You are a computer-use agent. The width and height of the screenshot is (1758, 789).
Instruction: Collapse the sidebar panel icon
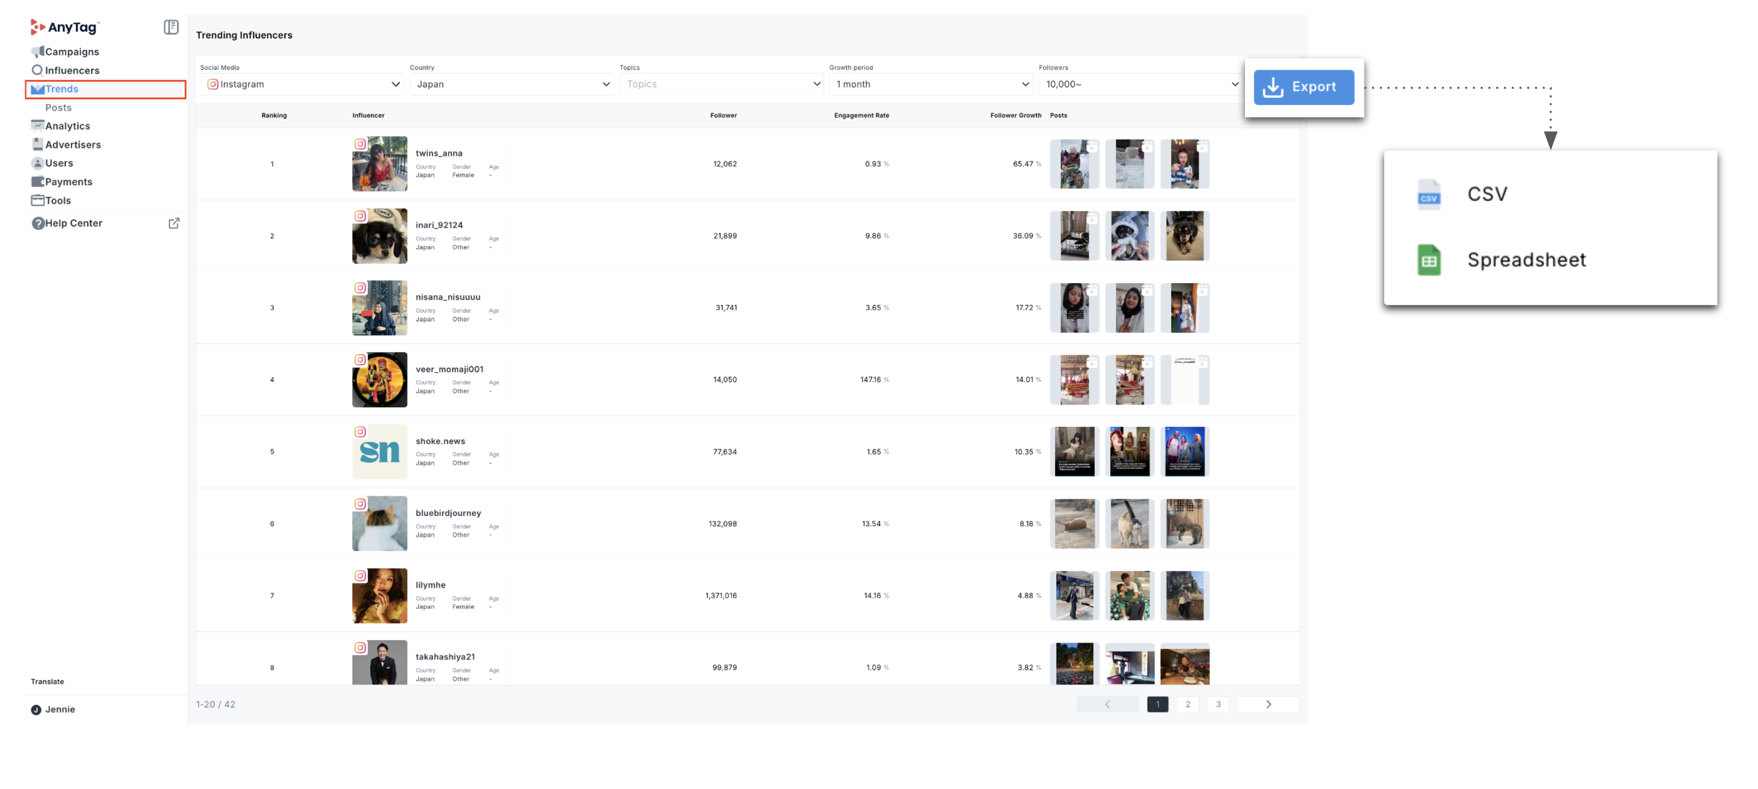(171, 27)
